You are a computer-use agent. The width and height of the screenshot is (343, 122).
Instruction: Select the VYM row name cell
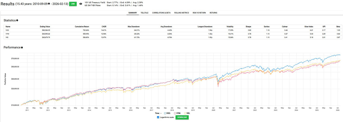pyautogui.click(x=8, y=34)
